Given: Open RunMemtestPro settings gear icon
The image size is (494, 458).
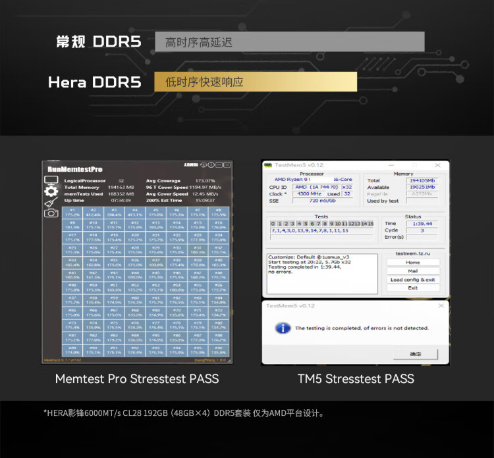Looking at the screenshot, I should [51, 191].
